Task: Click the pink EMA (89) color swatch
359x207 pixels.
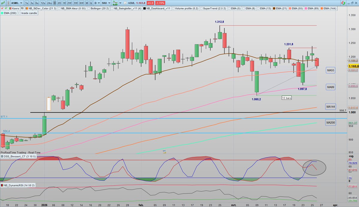Action: click(x=306, y=8)
